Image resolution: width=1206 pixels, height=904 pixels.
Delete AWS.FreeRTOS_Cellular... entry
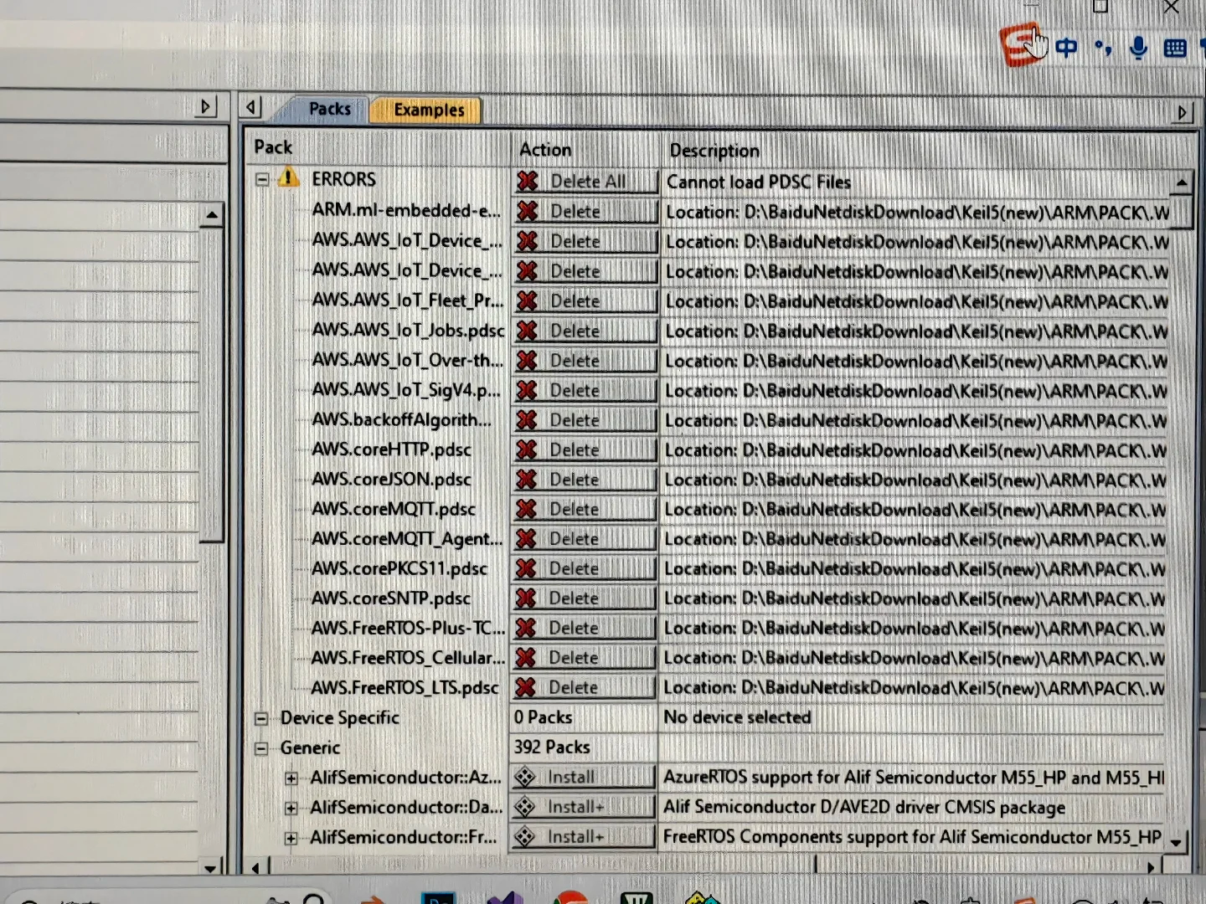[585, 657]
